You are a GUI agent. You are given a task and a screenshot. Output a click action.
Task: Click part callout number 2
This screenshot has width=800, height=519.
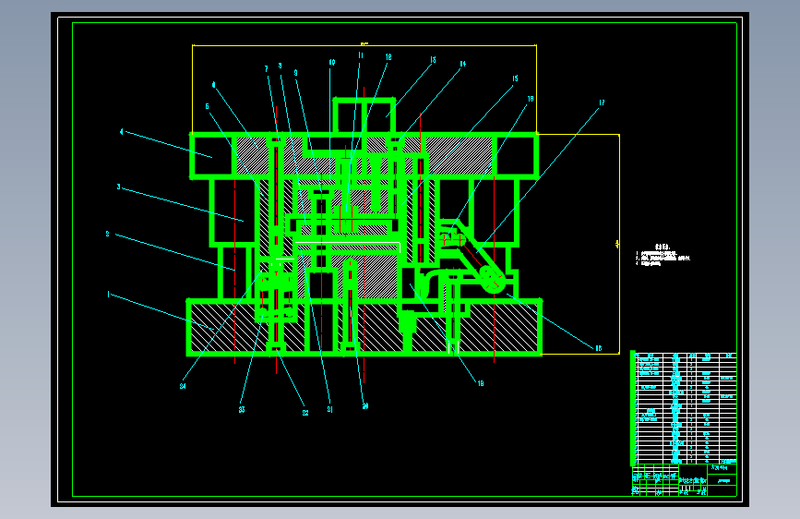click(x=107, y=234)
